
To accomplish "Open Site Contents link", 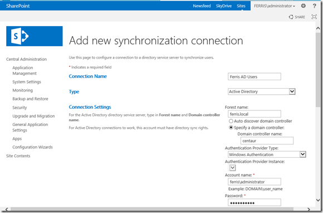I will 18,156.
